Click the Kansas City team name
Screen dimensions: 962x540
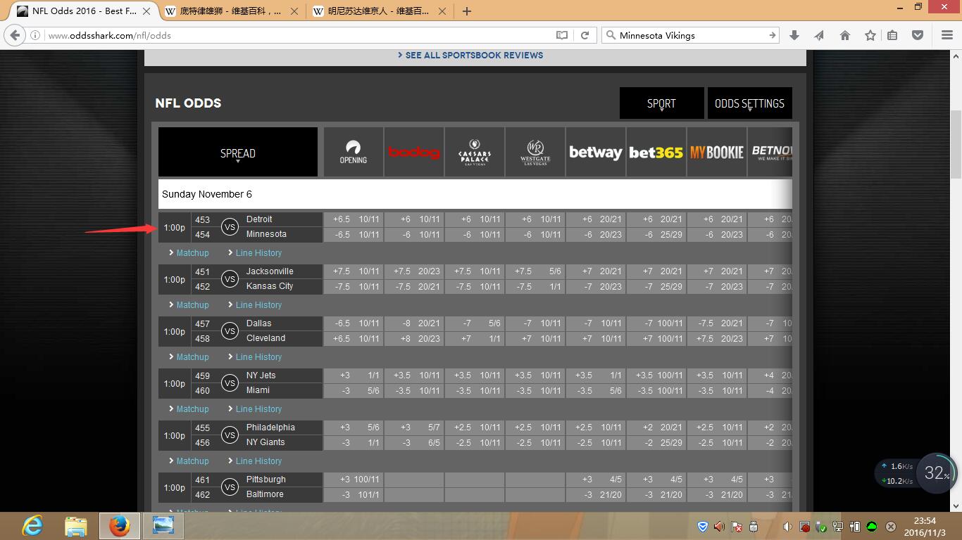(x=270, y=286)
